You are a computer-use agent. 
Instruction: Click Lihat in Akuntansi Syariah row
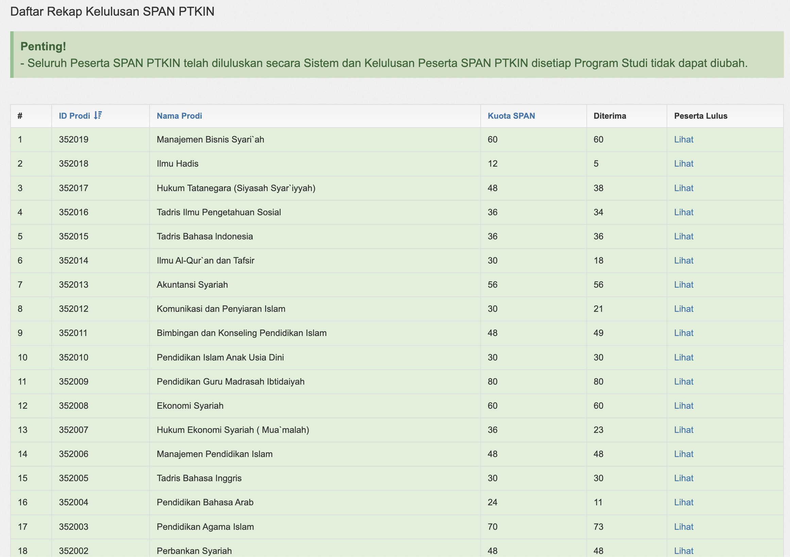[684, 285]
